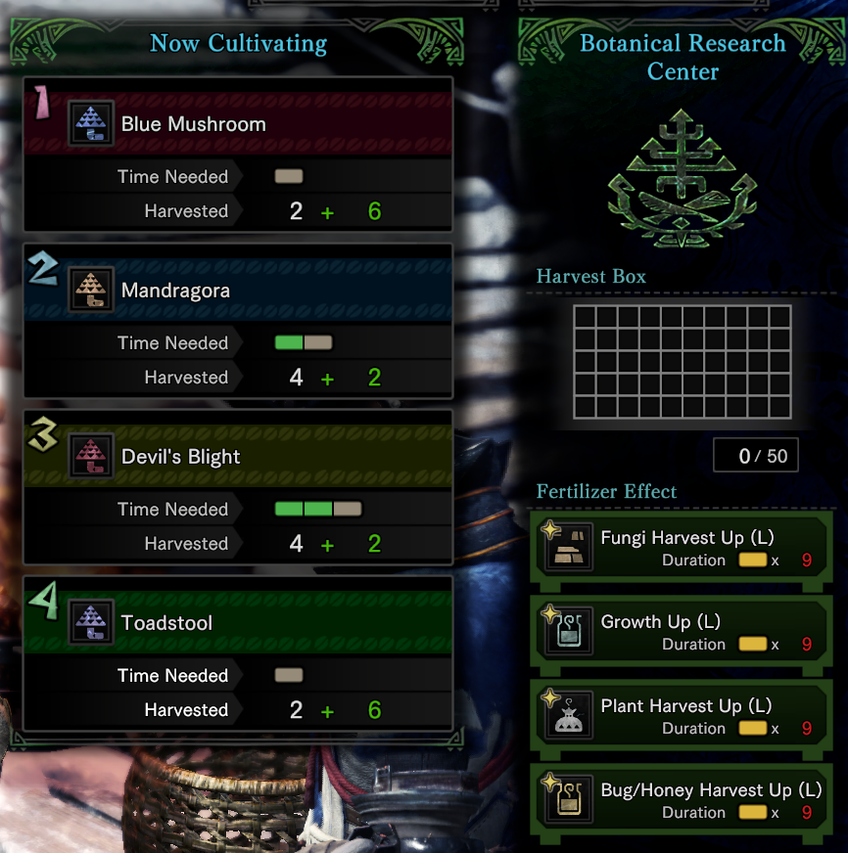Click Mandragora's Time Needed progress bar
The width and height of the screenshot is (848, 853).
click(304, 342)
